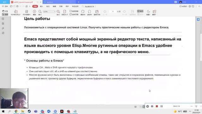Screen dimensions: 202x114
Task: Click the open folder icon
Action: [x=11, y=6]
